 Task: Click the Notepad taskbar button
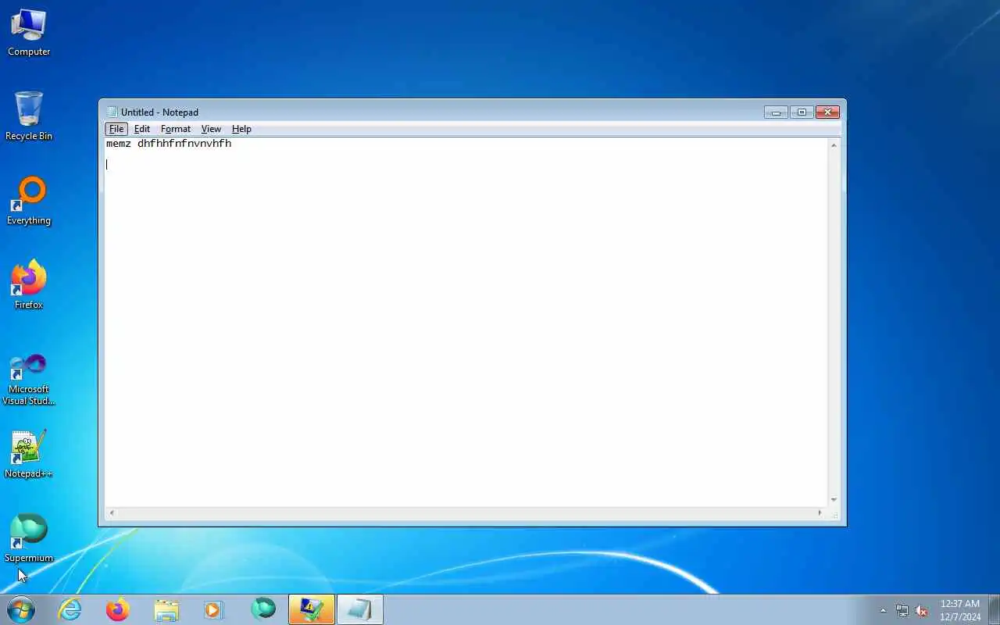coord(360,609)
